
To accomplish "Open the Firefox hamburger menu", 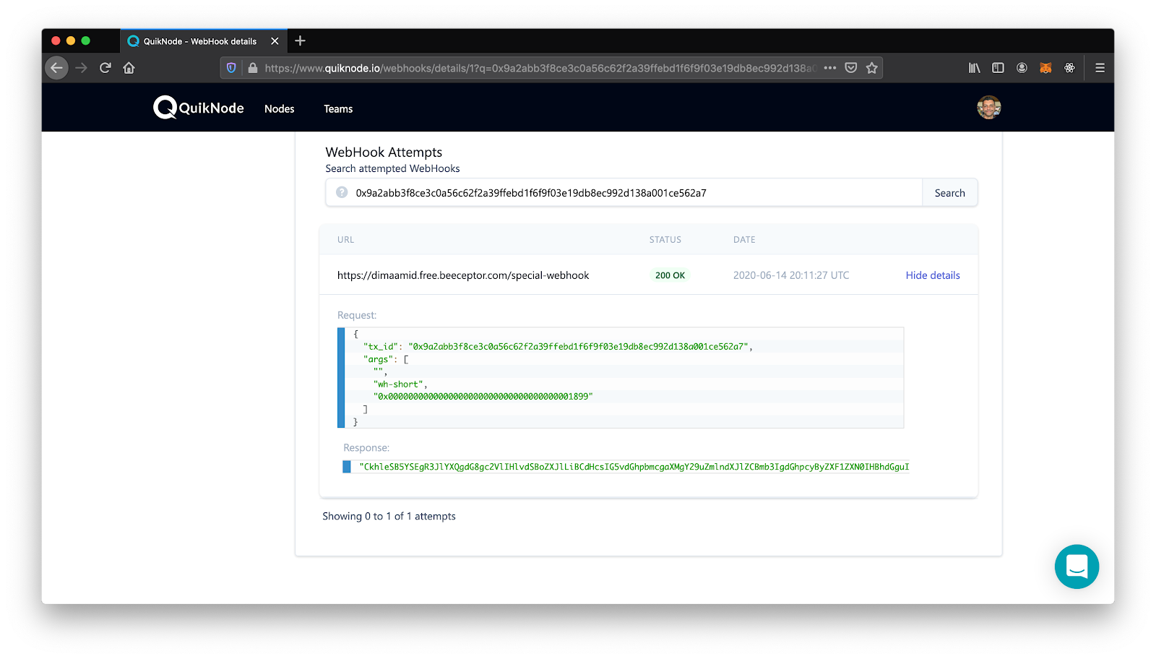I will tap(1100, 68).
